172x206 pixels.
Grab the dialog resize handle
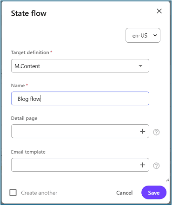pyautogui.click(x=167, y=180)
